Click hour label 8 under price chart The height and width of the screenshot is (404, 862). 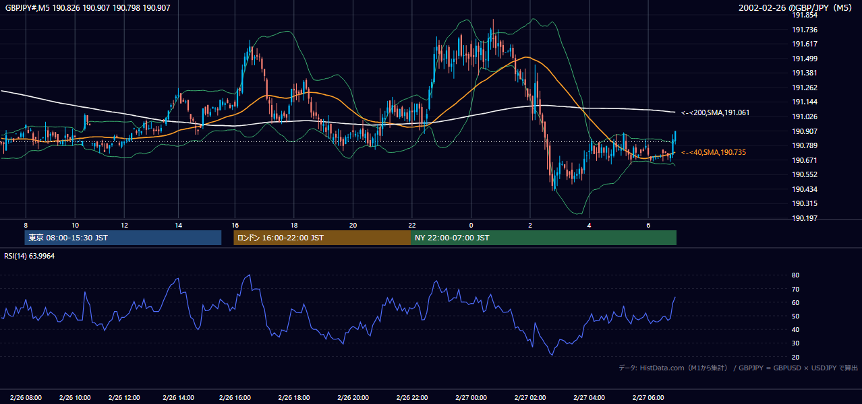point(26,225)
